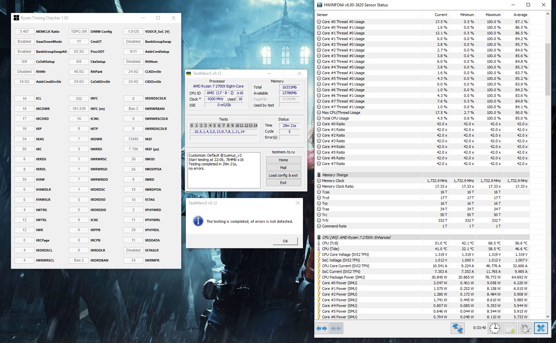Click the expand-columns arrows icon in HWiNFO

pyautogui.click(x=322, y=328)
